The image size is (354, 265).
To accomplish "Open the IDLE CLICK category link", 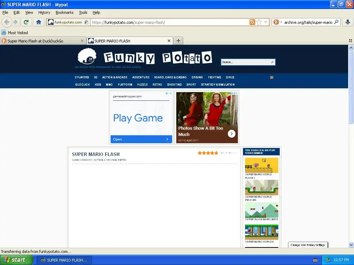I will pyautogui.click(x=82, y=85).
